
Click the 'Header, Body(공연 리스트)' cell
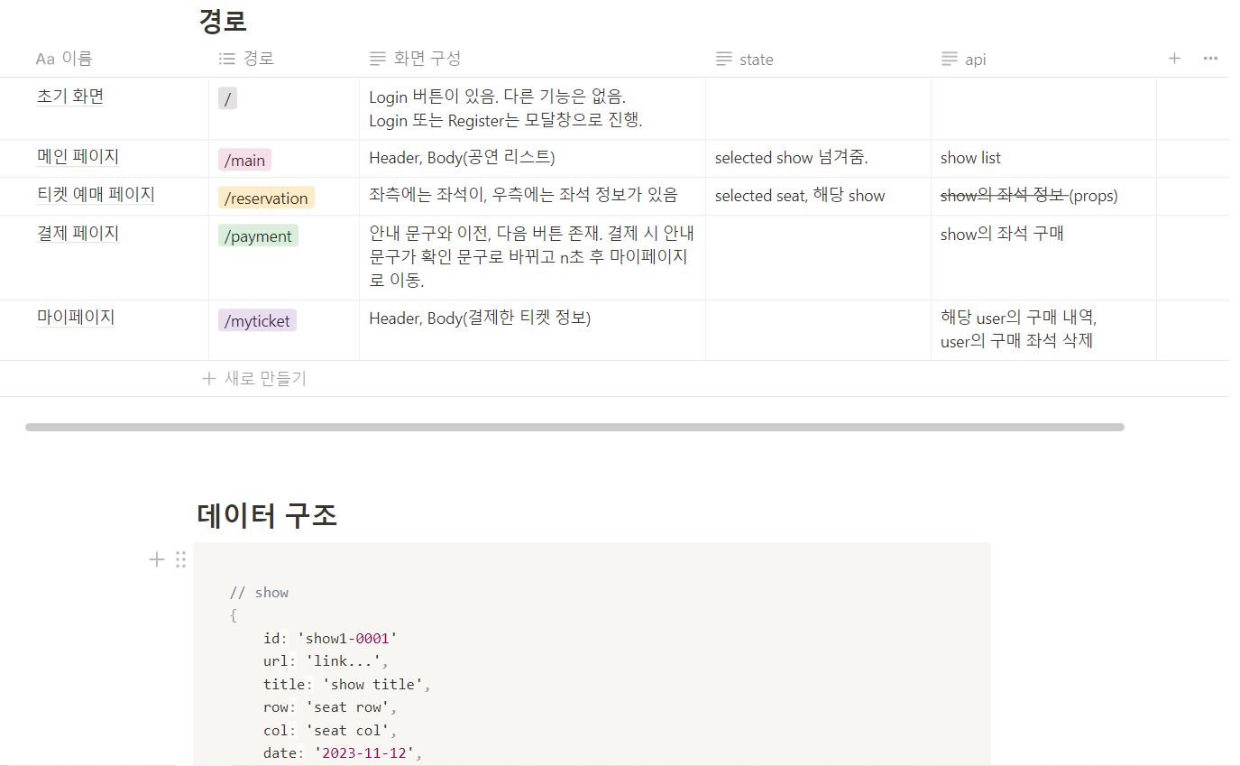(532, 158)
